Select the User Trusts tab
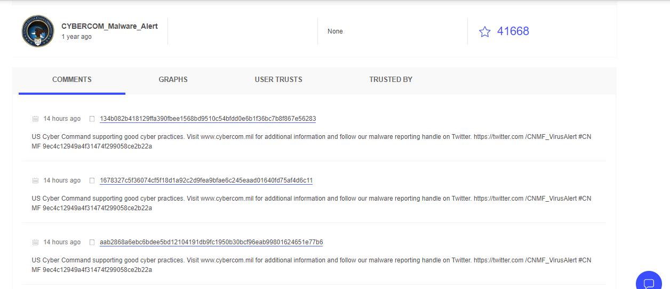The width and height of the screenshot is (670, 289). 278,79
